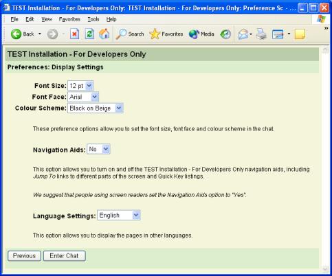Click the Mail envelope icon

tap(243, 34)
